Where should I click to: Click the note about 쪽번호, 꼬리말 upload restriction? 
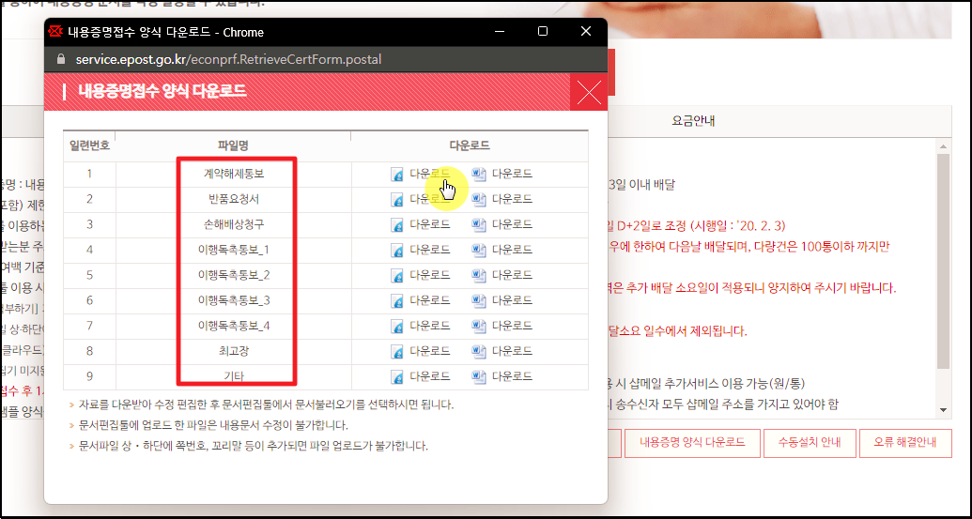(x=254, y=446)
